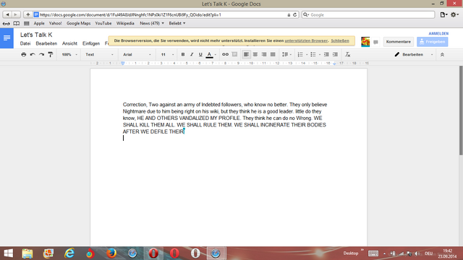Screen dimensions: 463x260
Task: Open Top Sites grid icon
Action: click(27, 23)
